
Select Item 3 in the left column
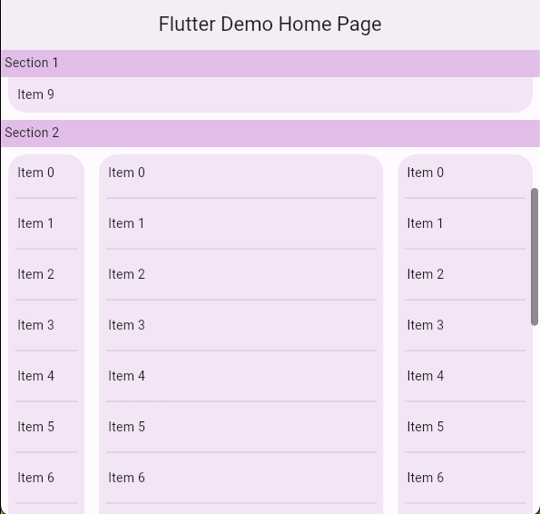46,325
